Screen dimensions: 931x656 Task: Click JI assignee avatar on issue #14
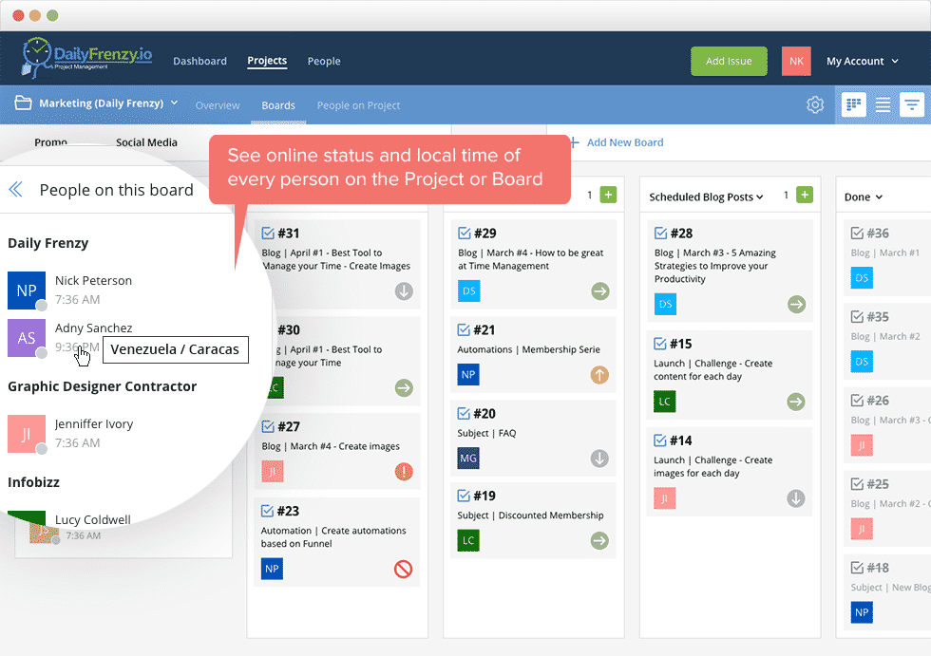[664, 498]
